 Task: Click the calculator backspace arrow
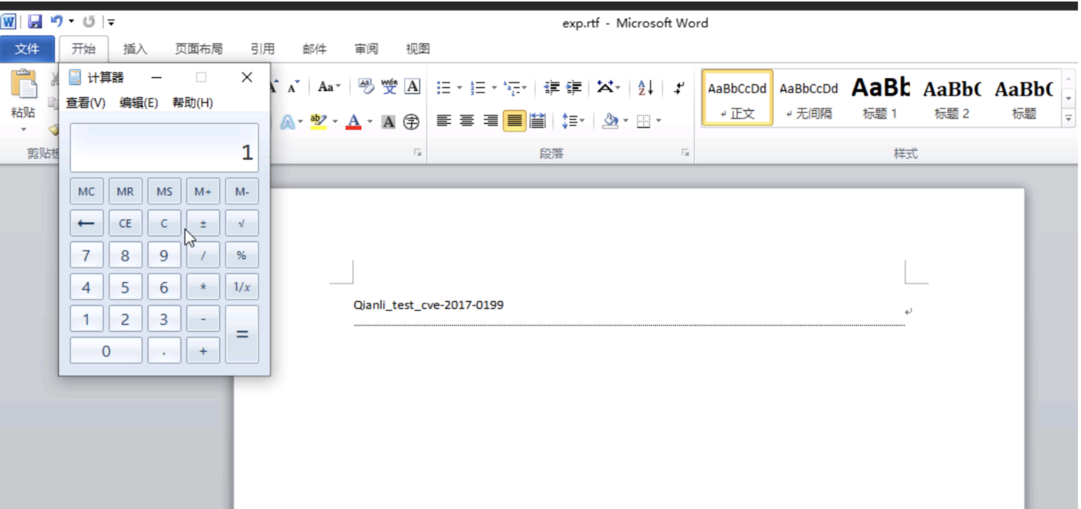tap(87, 223)
